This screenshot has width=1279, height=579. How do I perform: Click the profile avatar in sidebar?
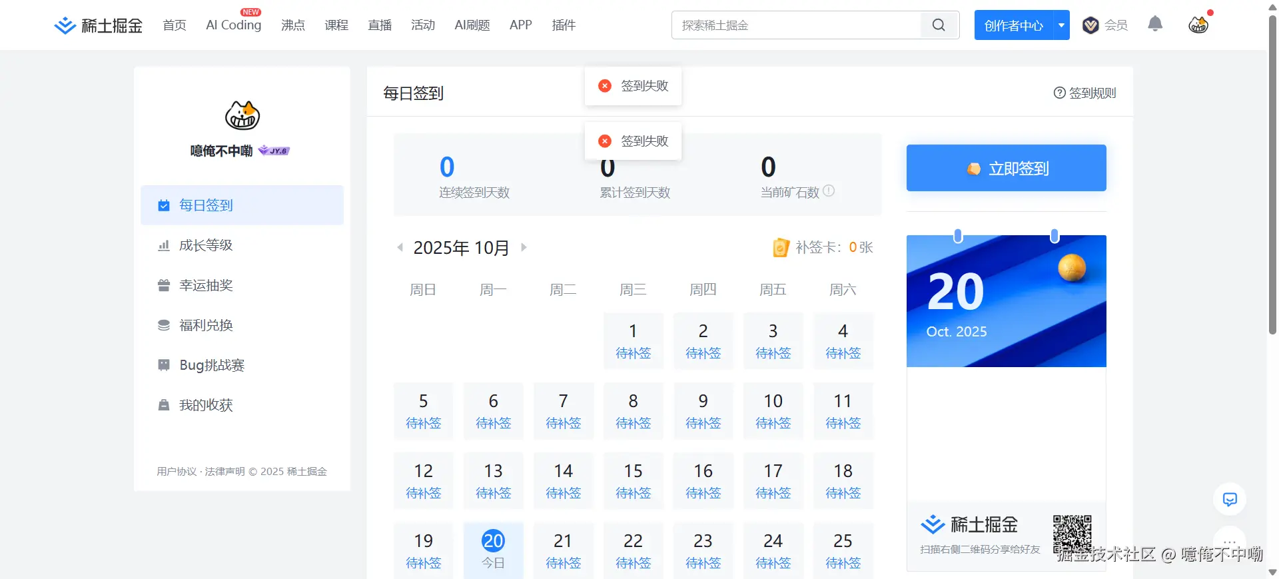coord(242,115)
